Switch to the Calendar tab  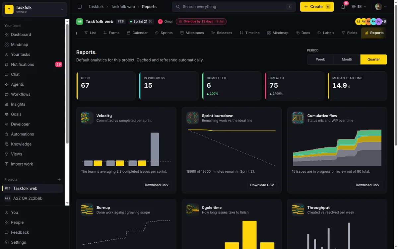(x=137, y=33)
